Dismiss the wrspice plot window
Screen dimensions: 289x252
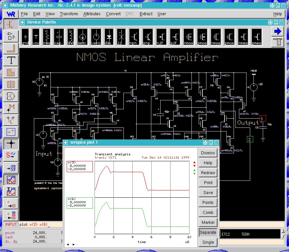coord(208,153)
